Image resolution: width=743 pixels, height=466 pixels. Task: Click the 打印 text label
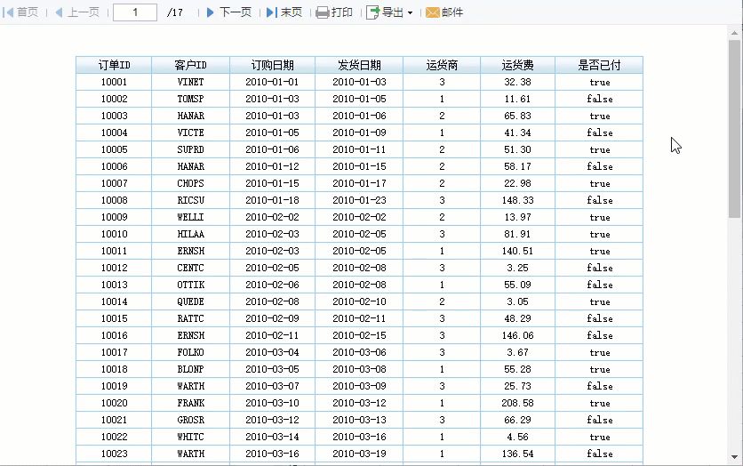pos(341,12)
